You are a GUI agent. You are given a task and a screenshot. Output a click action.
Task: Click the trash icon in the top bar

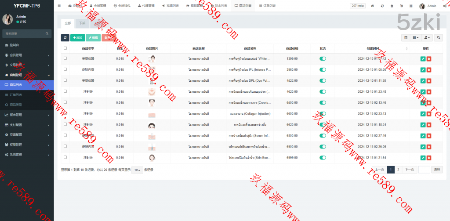coord(392,6)
